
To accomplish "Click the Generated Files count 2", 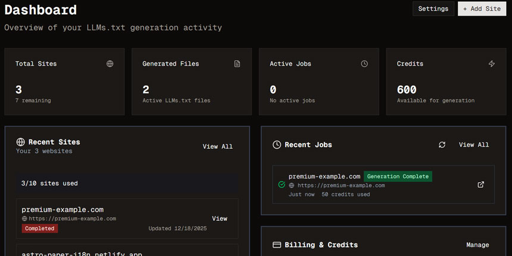I will point(146,89).
